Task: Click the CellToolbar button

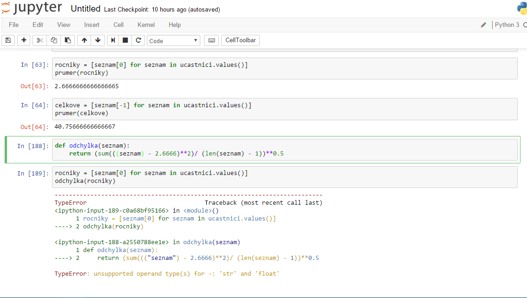Action: tap(240, 40)
